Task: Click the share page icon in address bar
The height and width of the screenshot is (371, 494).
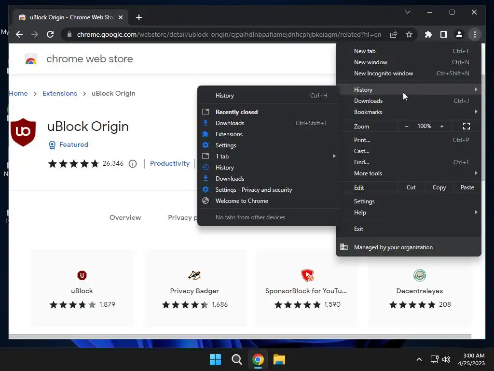Action: [x=394, y=34]
